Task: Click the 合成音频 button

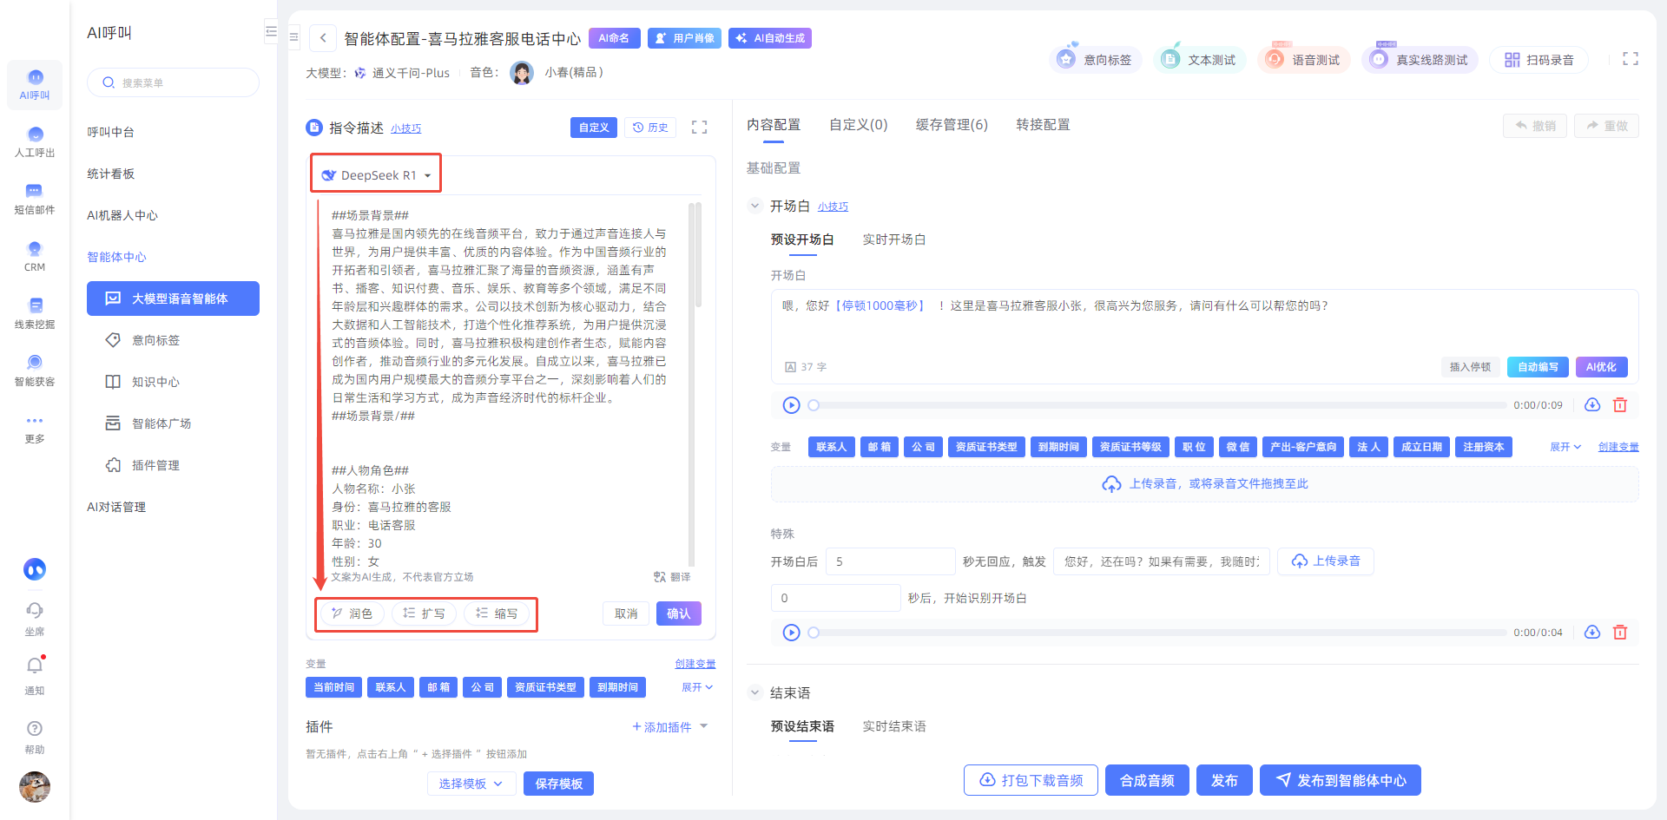Action: (1147, 780)
